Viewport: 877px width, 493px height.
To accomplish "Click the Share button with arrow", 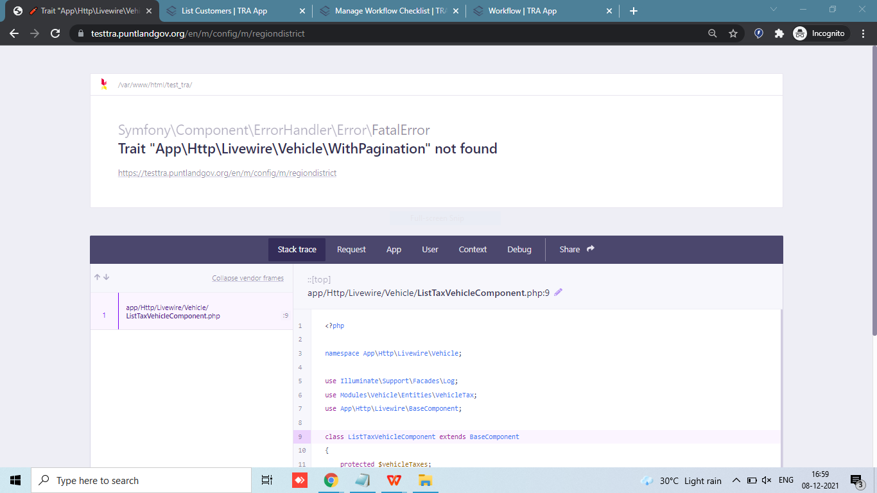I will click(x=577, y=250).
